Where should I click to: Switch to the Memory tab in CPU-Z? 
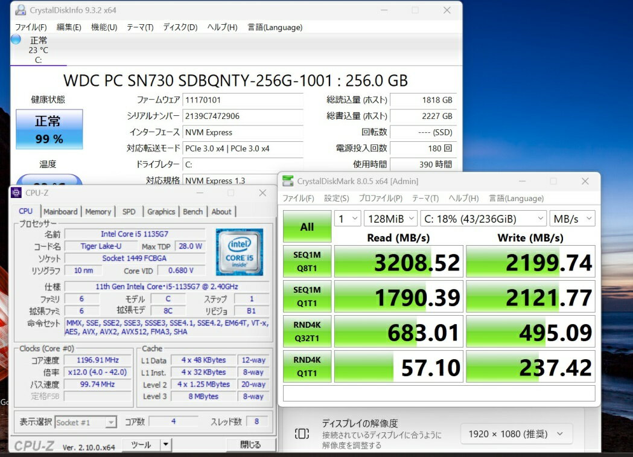pyautogui.click(x=98, y=211)
